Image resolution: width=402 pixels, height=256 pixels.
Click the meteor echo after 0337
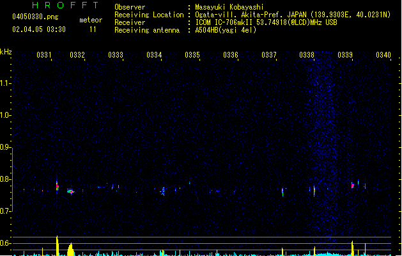pos(282,192)
